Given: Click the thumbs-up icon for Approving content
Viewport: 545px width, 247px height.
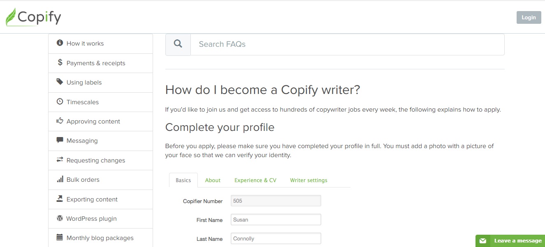Looking at the screenshot, I should coord(60,121).
